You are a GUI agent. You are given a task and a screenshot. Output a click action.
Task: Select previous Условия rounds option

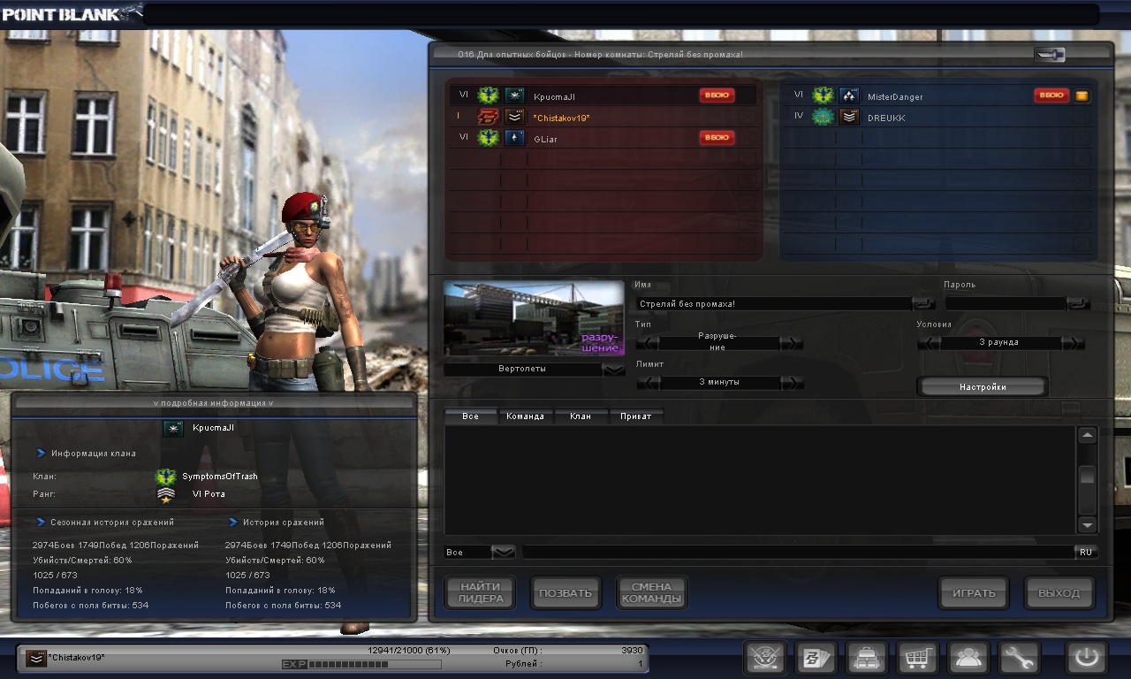pyautogui.click(x=929, y=343)
